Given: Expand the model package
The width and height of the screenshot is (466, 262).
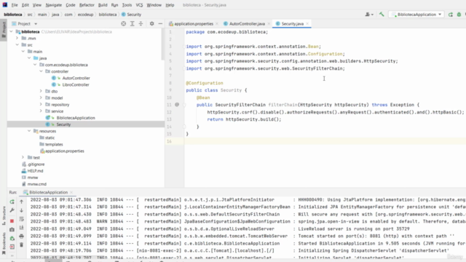Looking at the screenshot, I should point(41,98).
